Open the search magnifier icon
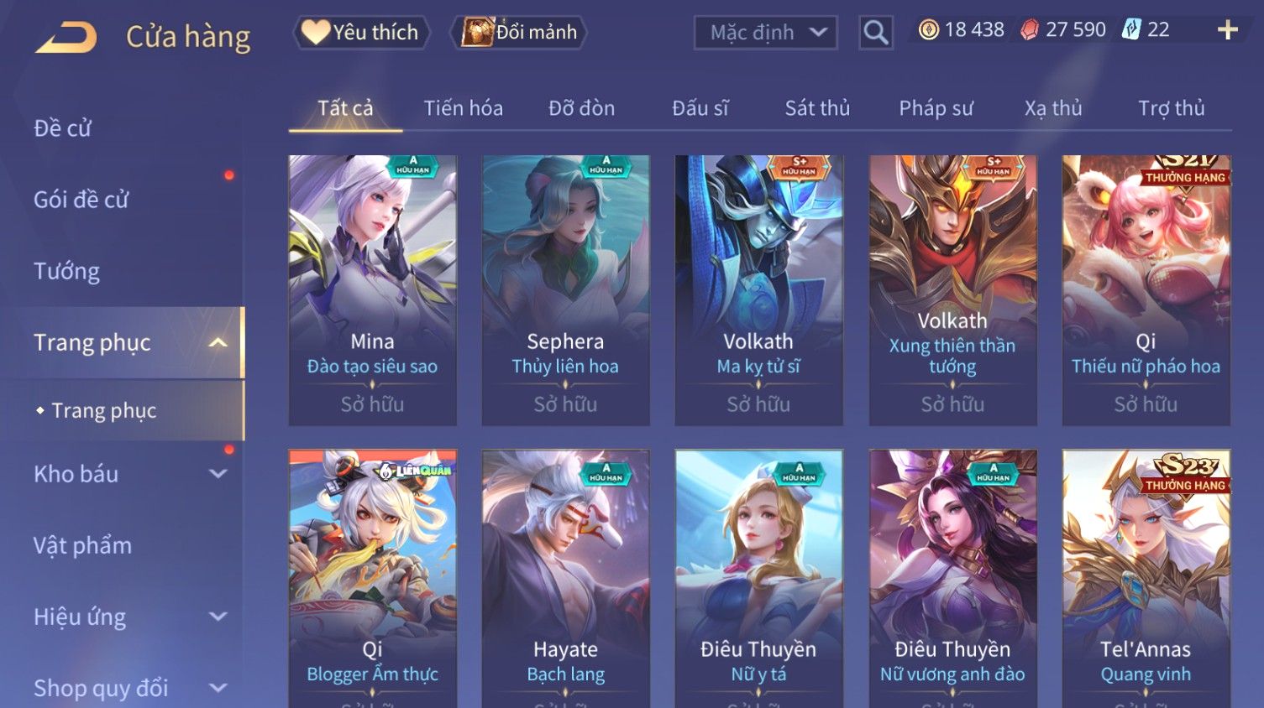Image resolution: width=1264 pixels, height=708 pixels. 875,33
